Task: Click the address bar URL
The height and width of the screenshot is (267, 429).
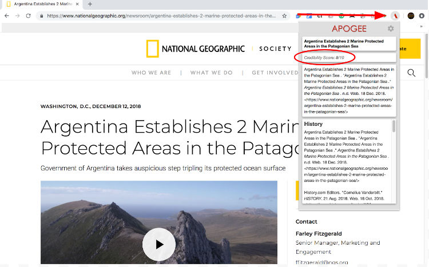Action: [161, 16]
